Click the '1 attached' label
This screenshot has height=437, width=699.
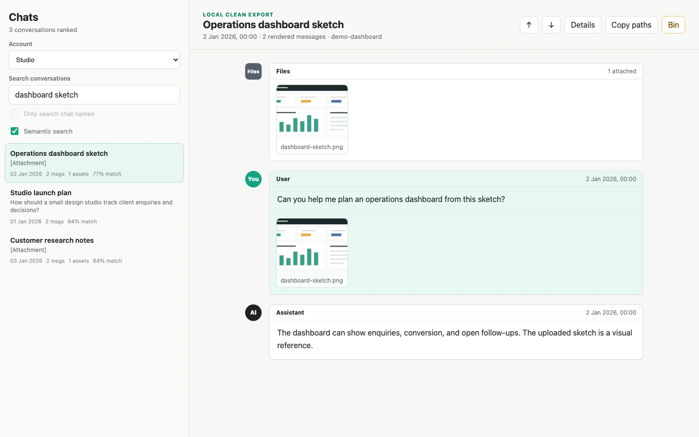(622, 71)
